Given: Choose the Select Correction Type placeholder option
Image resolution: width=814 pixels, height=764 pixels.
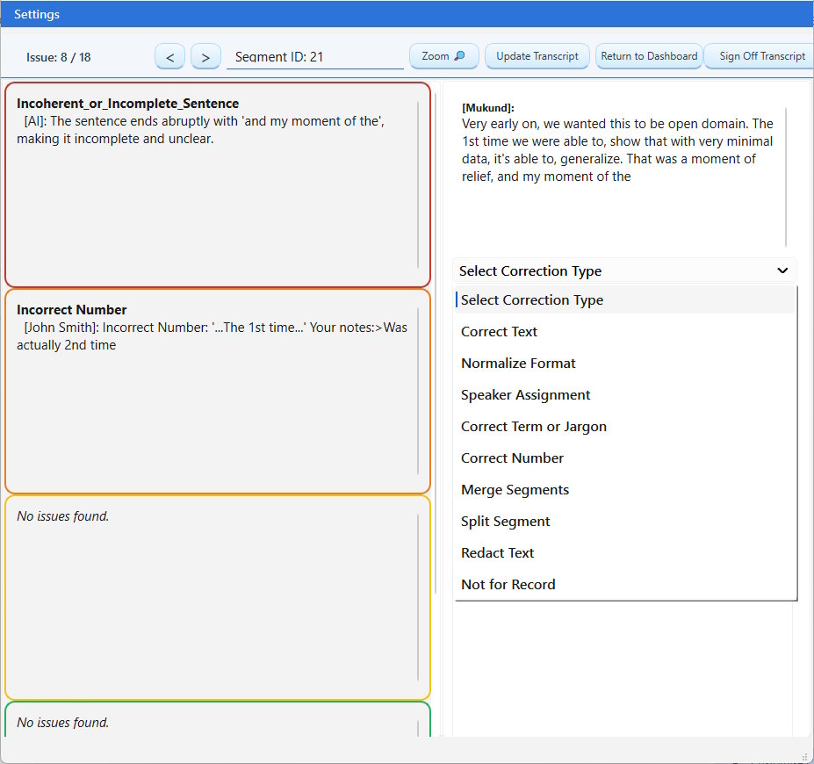Looking at the screenshot, I should click(x=625, y=300).
